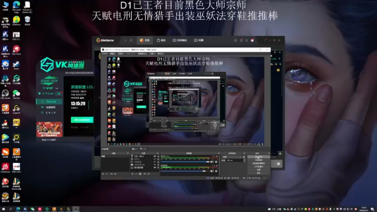
Task: Undock the audio mixer panel in OBS
Action: [219, 153]
